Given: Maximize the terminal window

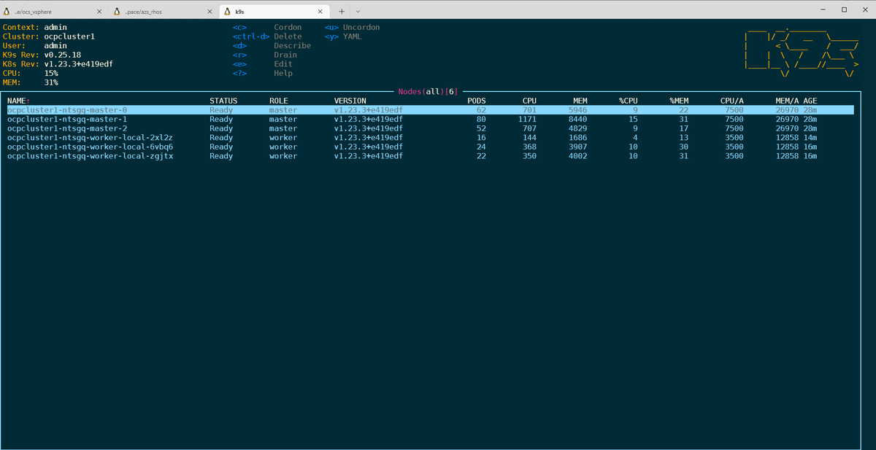Looking at the screenshot, I should pyautogui.click(x=844, y=9).
